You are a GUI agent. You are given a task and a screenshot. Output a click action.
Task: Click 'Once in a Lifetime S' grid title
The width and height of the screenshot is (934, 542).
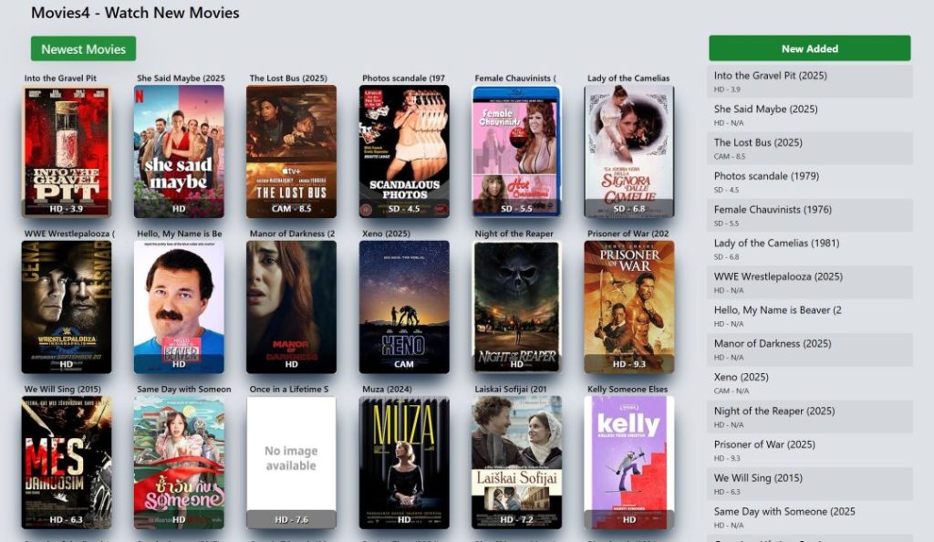tap(289, 389)
